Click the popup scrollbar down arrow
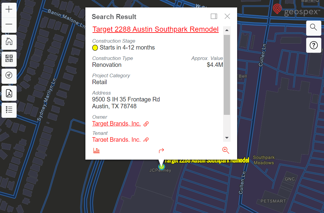 point(227,138)
